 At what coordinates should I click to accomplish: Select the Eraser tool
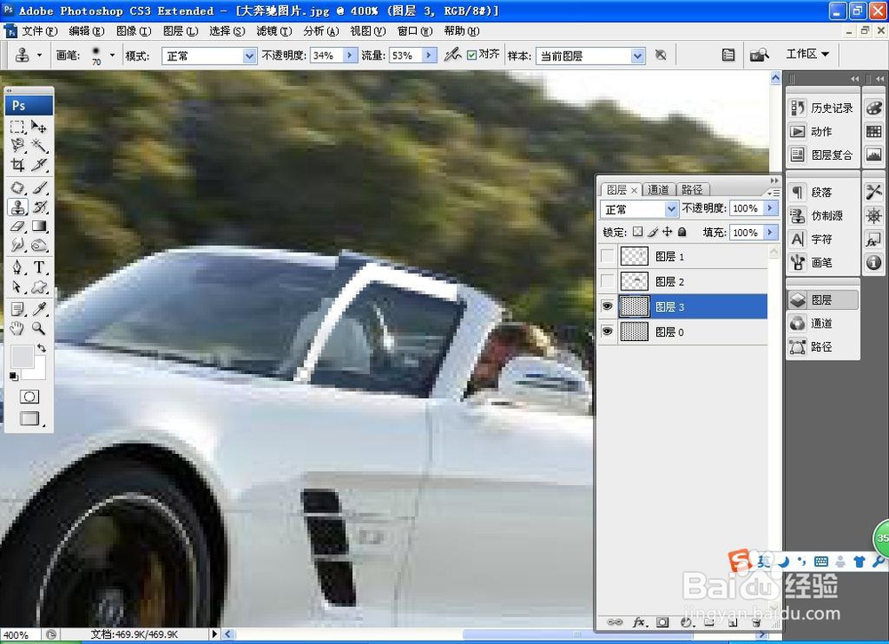[18, 226]
